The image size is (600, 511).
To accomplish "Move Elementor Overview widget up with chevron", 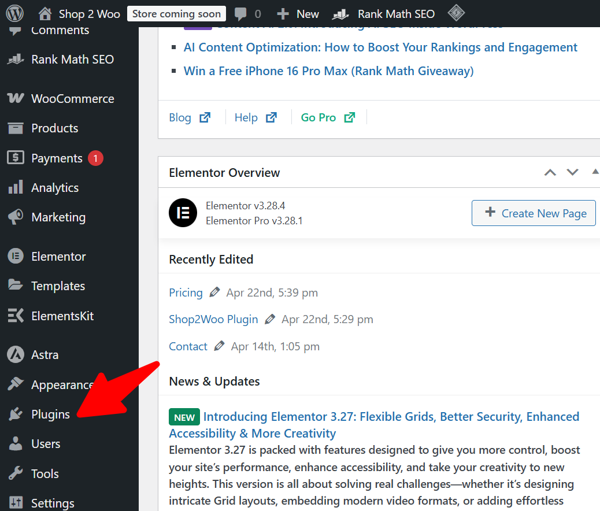I will (550, 173).
